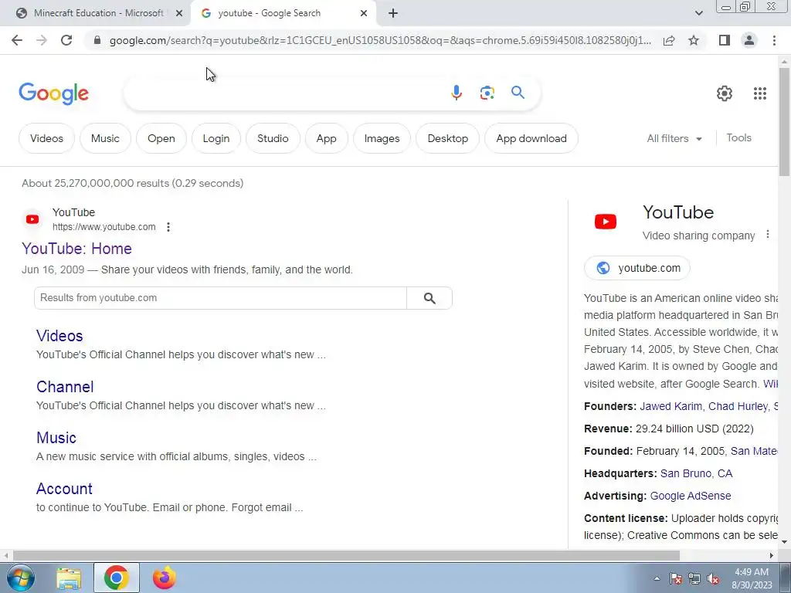
Task: Launch Firefox from the taskbar
Action: [165, 578]
